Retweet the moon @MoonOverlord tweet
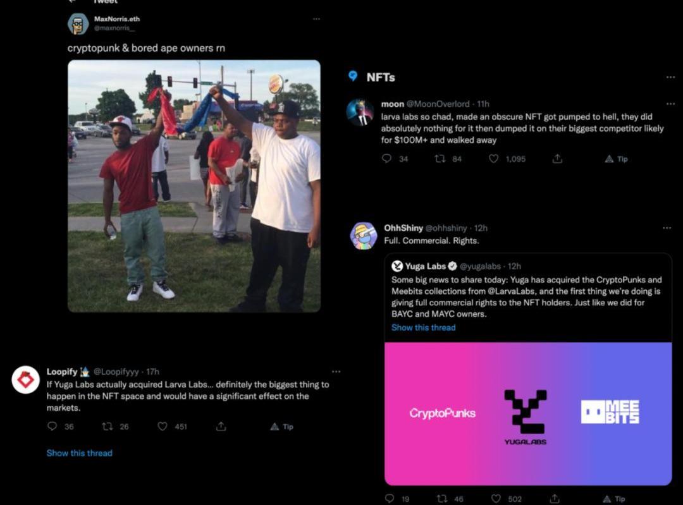This screenshot has width=683, height=505. [440, 159]
